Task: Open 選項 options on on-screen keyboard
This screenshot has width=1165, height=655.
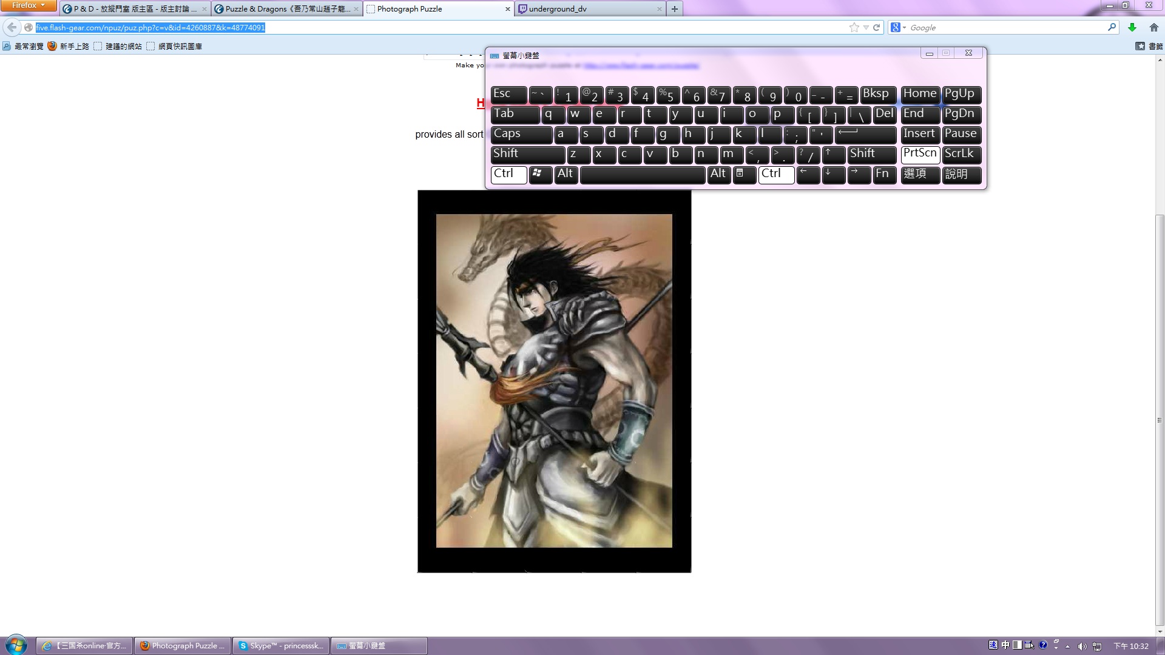Action: (x=920, y=174)
